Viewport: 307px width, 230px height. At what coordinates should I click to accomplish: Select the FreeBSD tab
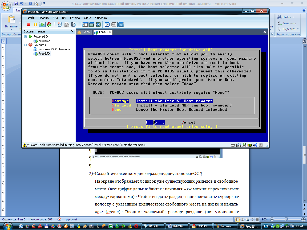click(x=103, y=32)
